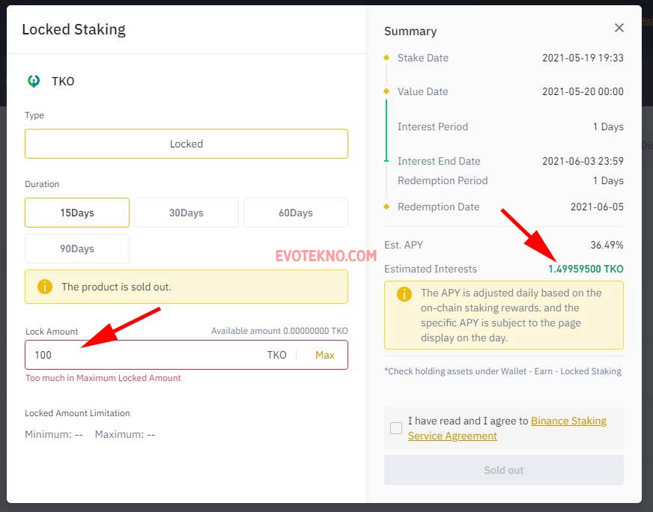Click the Sold out button
The width and height of the screenshot is (653, 512).
coord(504,470)
